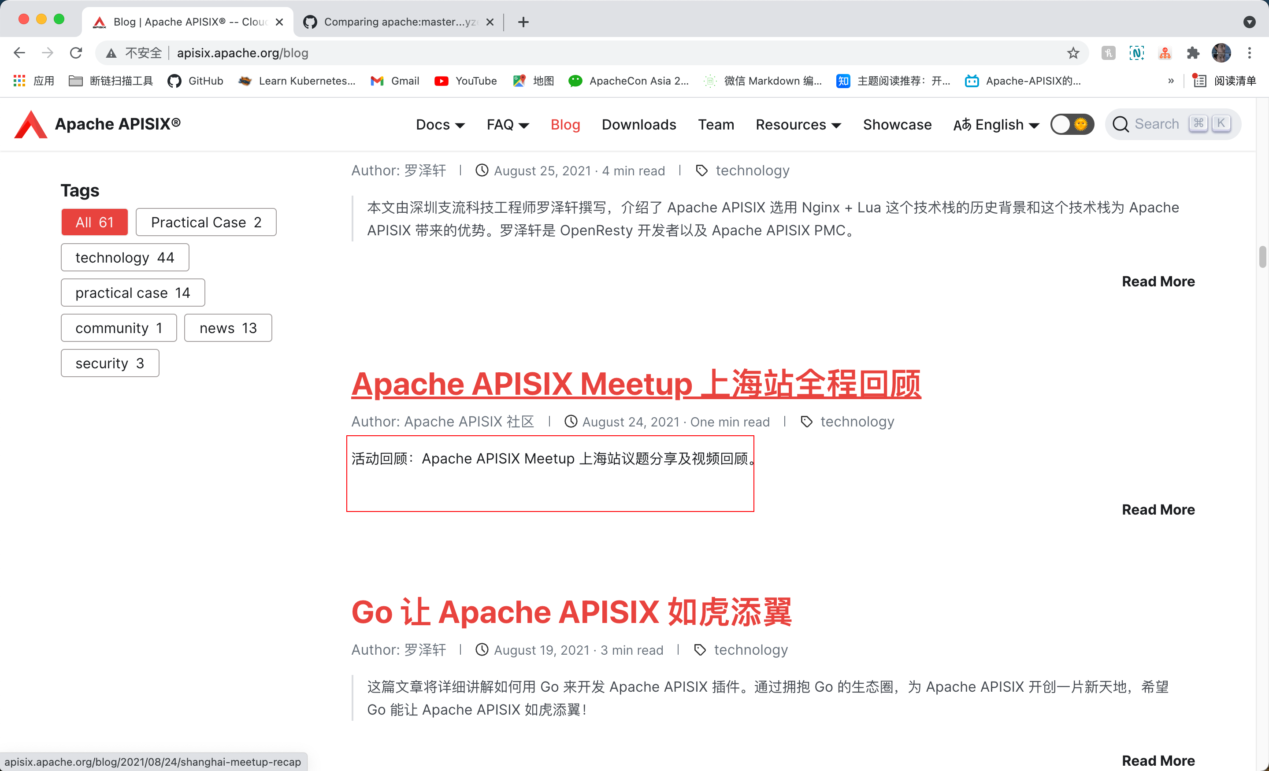Open the Apache APISIX Meetup 上海站 article
Image resolution: width=1269 pixels, height=771 pixels.
point(635,384)
